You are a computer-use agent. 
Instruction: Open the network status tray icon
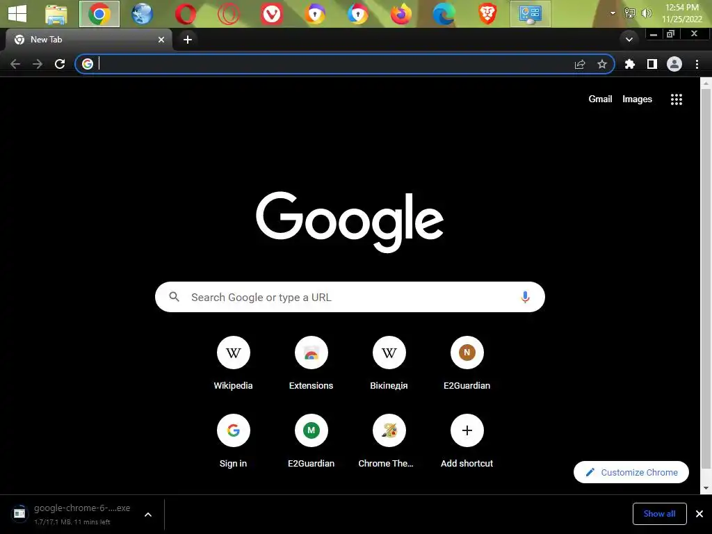[629, 13]
